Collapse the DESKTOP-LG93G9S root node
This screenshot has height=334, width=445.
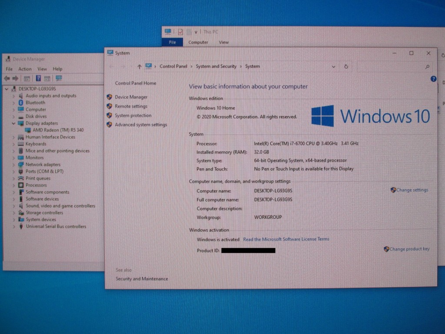7,89
